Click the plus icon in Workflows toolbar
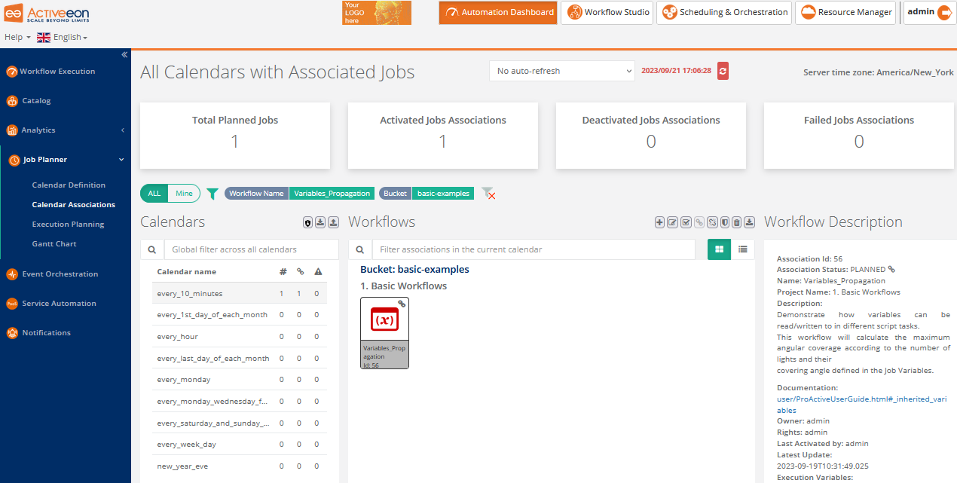This screenshot has width=957, height=483. click(x=660, y=222)
